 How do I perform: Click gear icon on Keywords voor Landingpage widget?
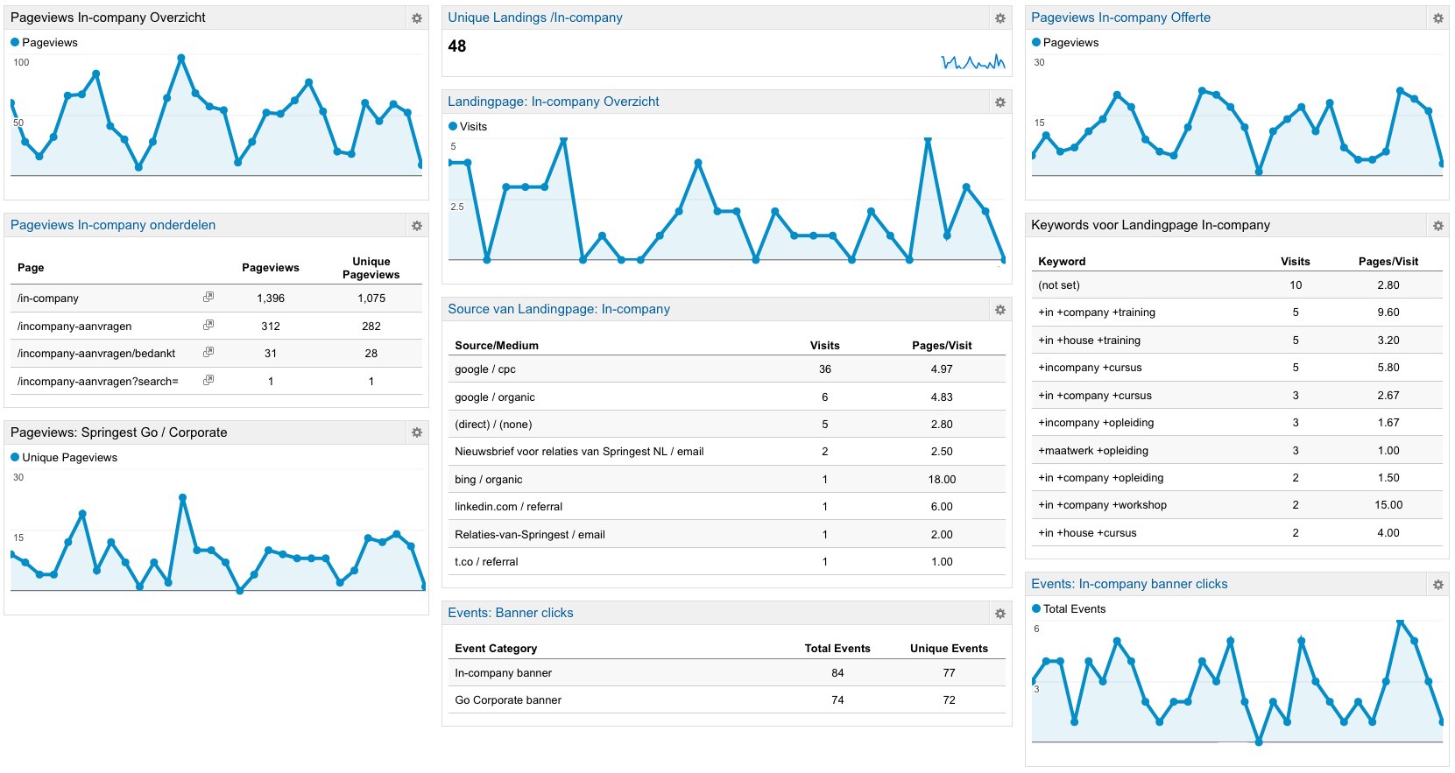click(1437, 226)
